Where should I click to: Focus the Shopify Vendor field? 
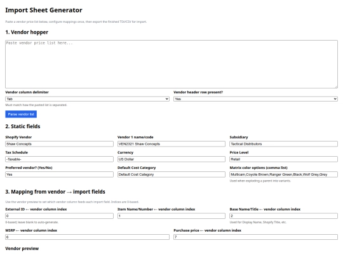[x=59, y=144]
